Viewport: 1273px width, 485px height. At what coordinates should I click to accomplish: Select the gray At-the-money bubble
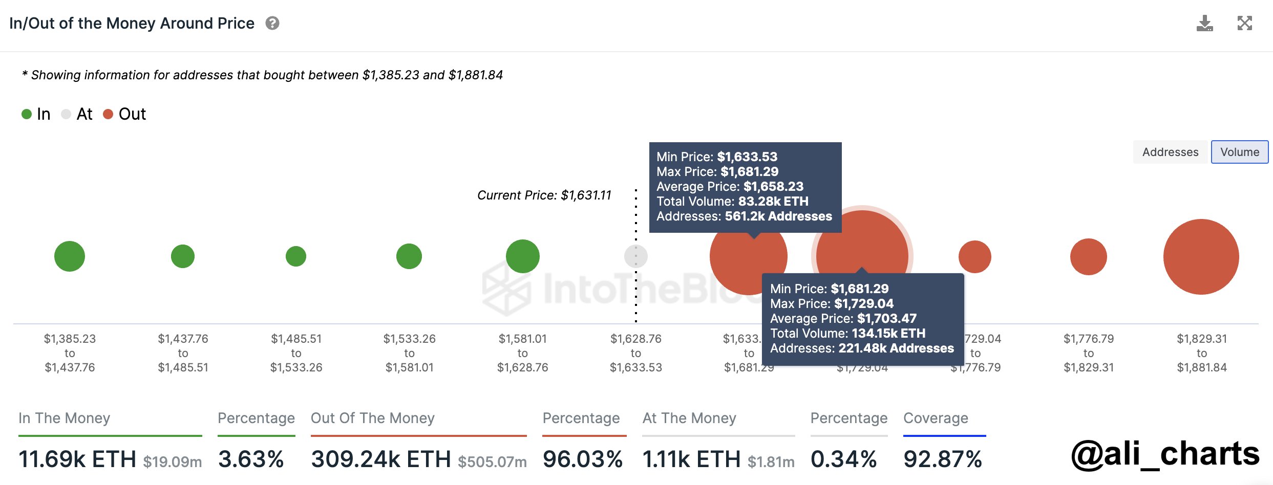coord(636,256)
